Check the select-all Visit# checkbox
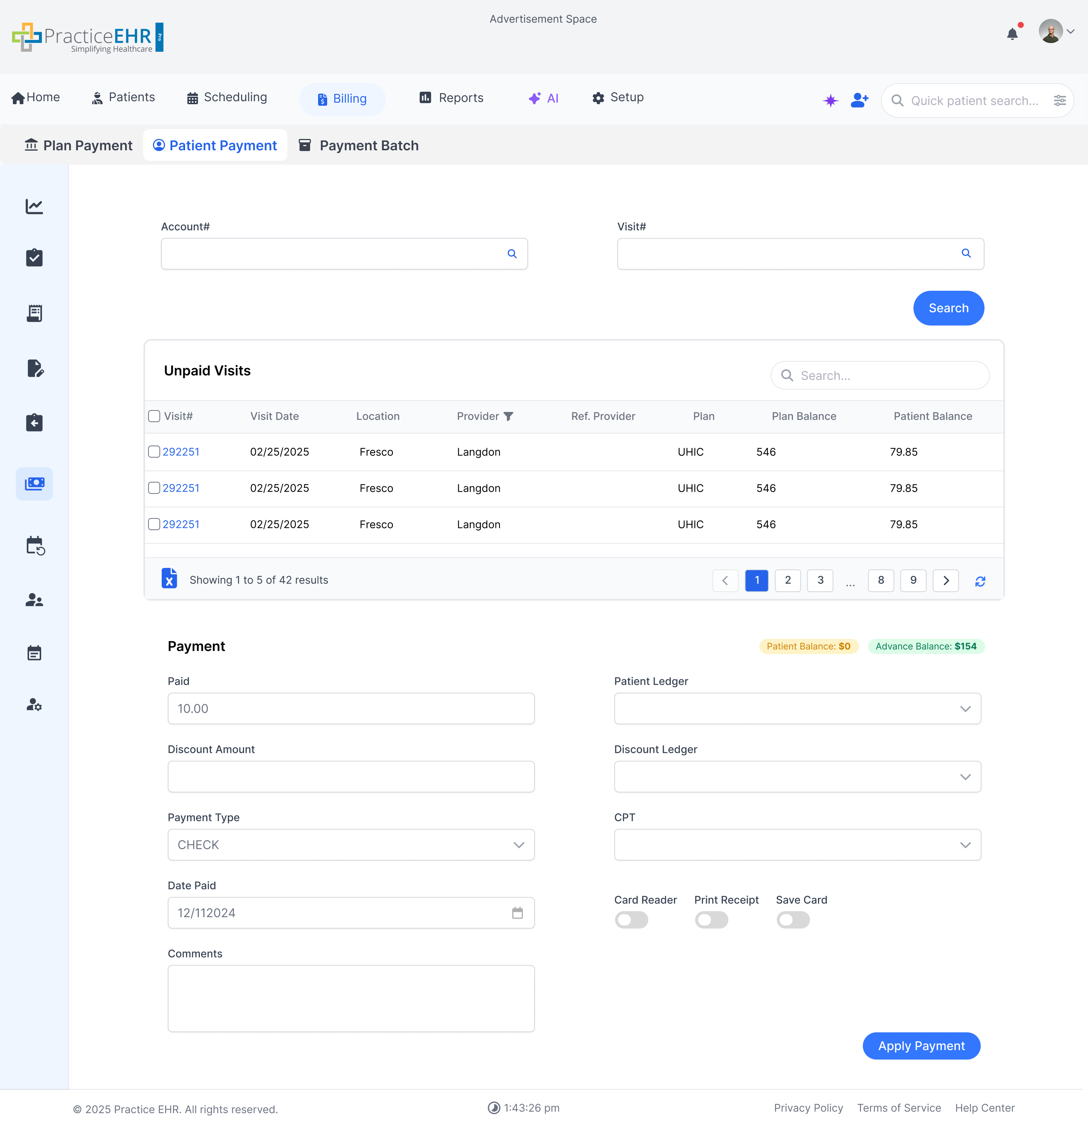This screenshot has height=1129, width=1088. (x=154, y=416)
